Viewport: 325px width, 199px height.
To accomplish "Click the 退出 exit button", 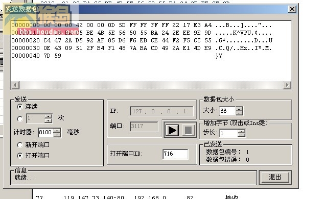I will click(275, 177).
